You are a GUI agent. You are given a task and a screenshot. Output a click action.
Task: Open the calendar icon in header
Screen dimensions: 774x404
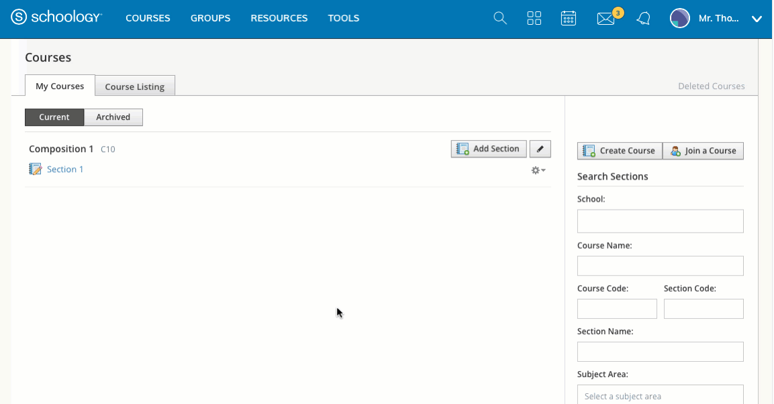point(568,18)
